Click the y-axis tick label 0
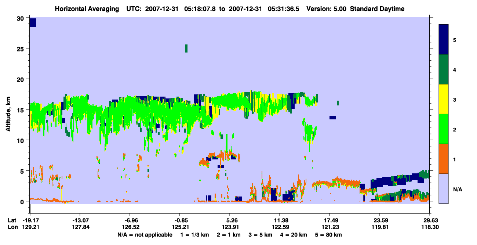This screenshot has width=477, height=245. tap(23, 202)
